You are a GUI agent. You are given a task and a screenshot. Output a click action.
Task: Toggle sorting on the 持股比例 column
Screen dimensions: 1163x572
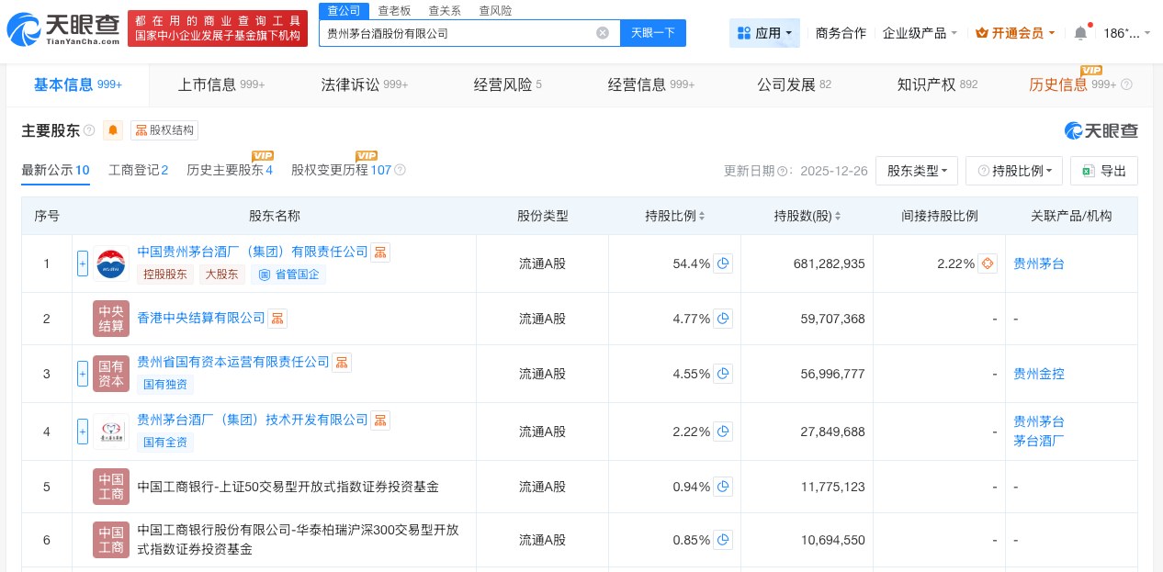(x=701, y=216)
